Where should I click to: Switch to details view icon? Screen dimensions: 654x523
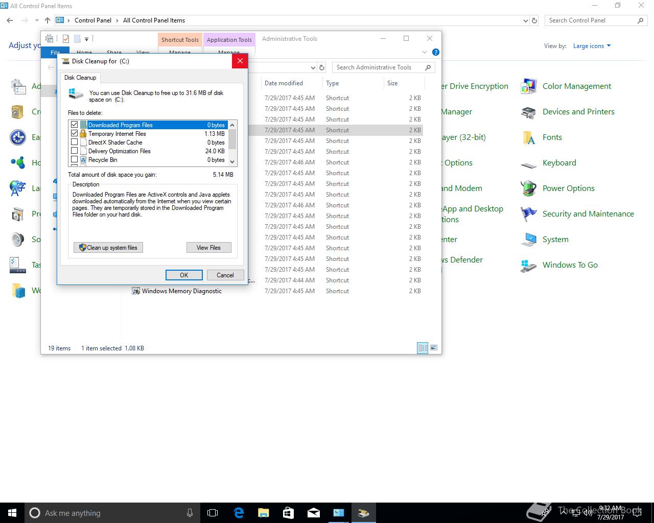tap(423, 348)
